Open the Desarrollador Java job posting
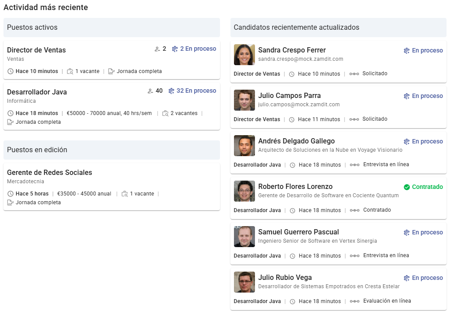Viewport: 450px width, 314px height. 37,92
